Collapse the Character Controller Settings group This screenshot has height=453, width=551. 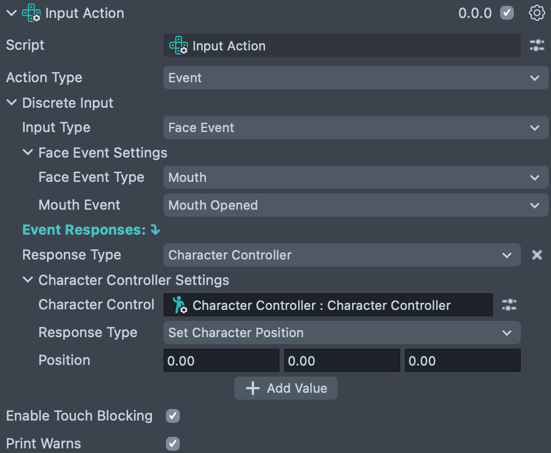click(28, 280)
